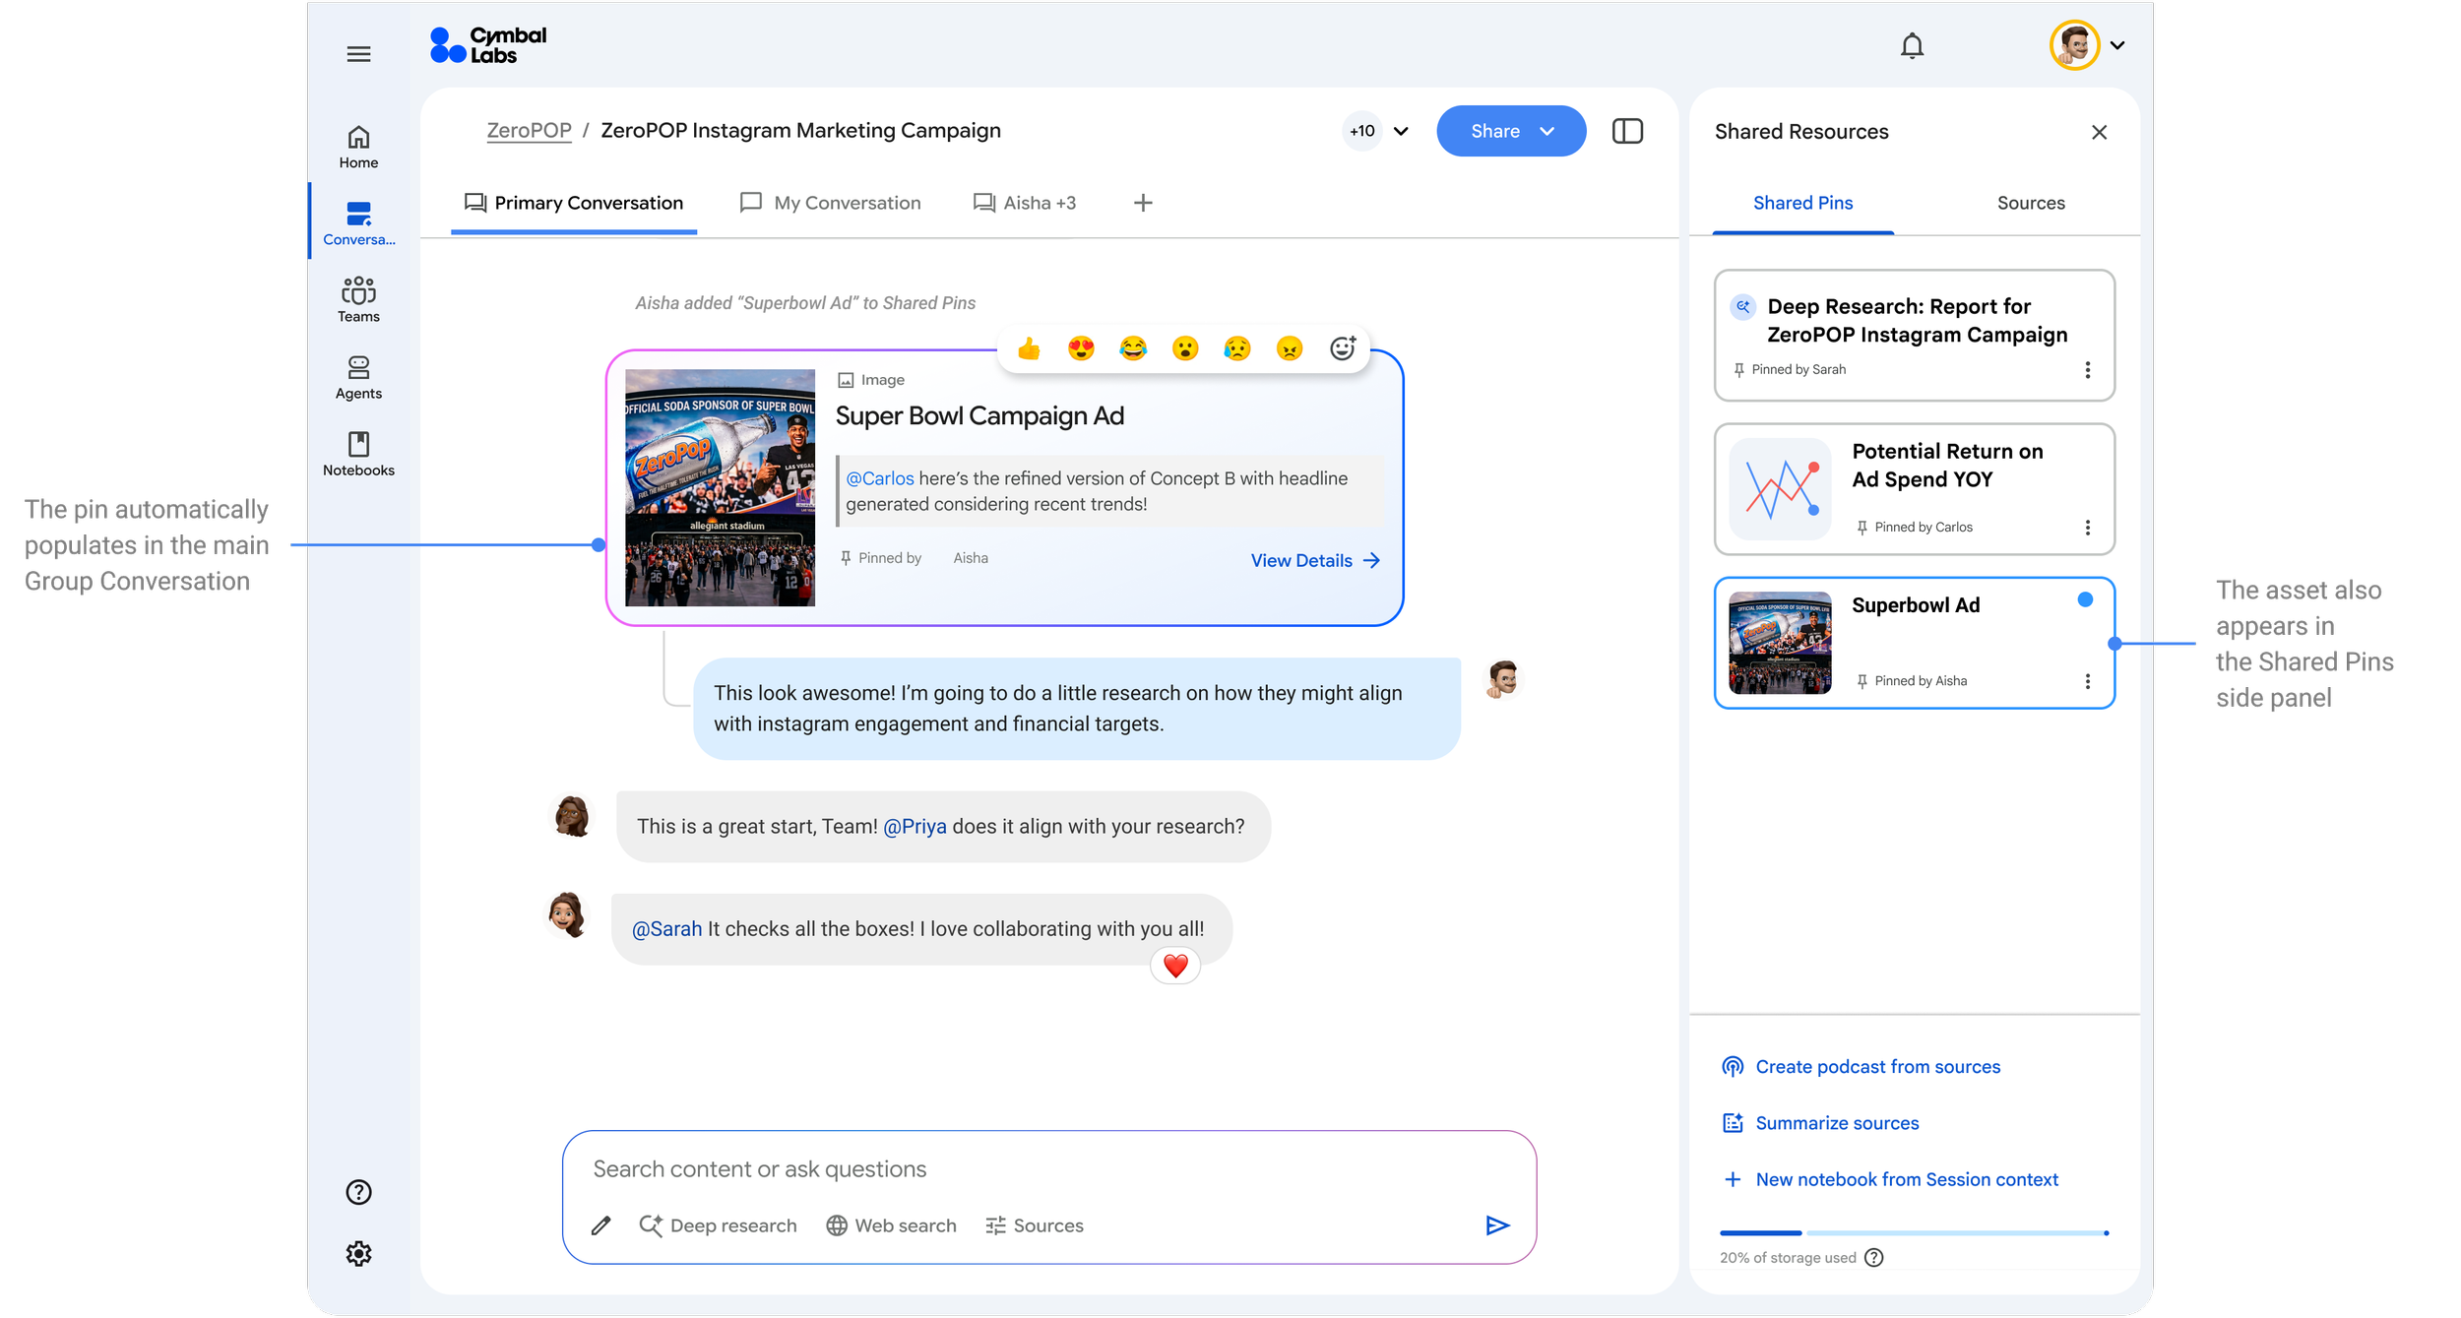This screenshot has width=2461, height=1318.
Task: Go to Home in the sidebar
Action: coord(358,148)
